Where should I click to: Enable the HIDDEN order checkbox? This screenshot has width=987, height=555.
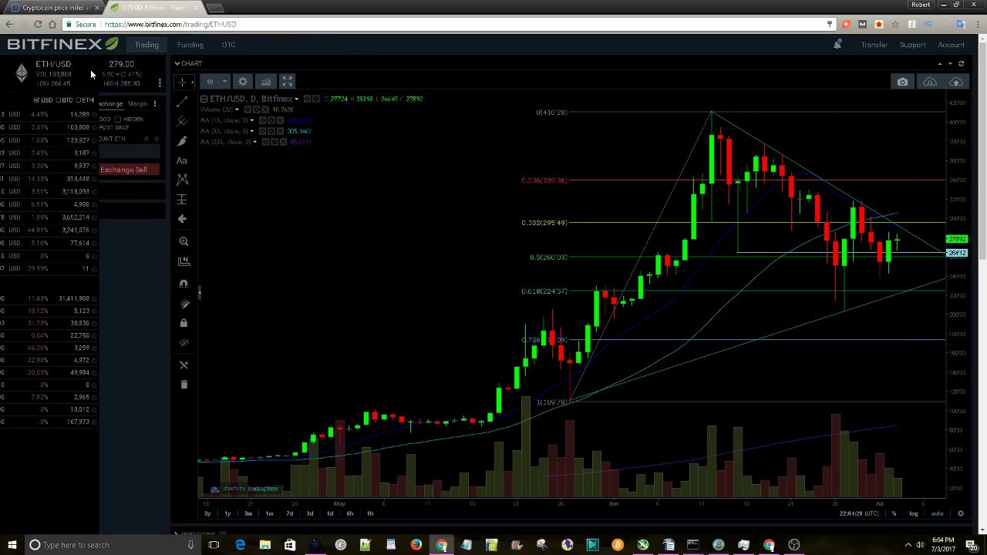(118, 119)
